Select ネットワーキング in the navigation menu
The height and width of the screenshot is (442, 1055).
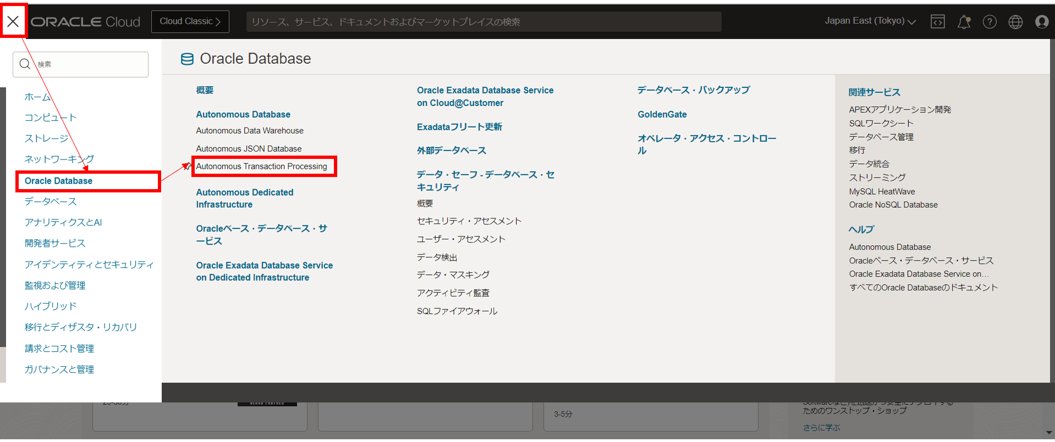59,159
